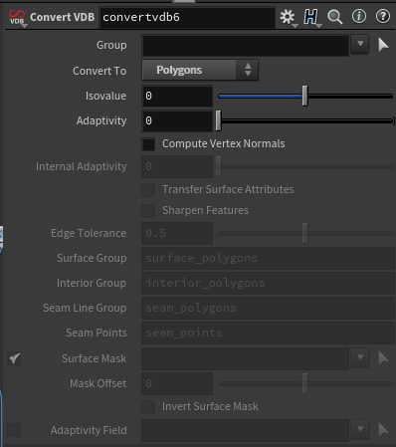Click the Isovalue slider handle
The width and height of the screenshot is (396, 447).
pyautogui.click(x=304, y=96)
